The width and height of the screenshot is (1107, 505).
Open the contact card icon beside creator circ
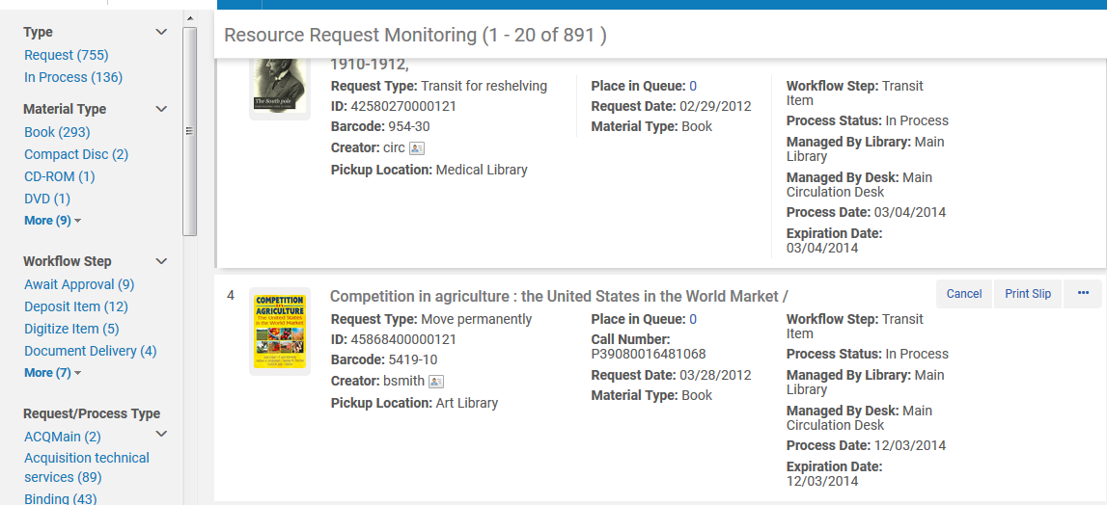(417, 148)
